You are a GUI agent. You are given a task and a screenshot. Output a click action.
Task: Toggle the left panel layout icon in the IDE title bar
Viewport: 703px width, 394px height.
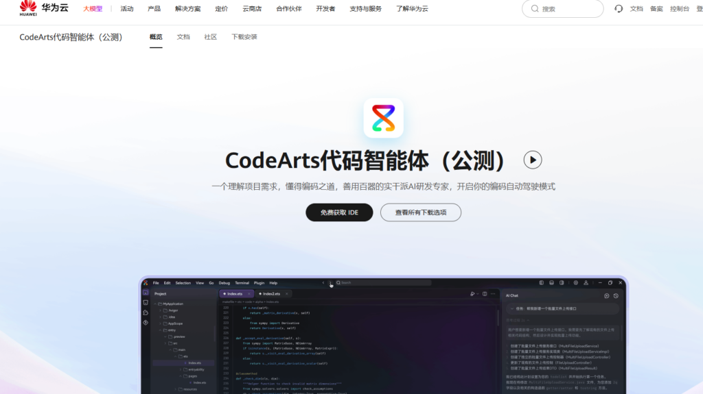click(x=542, y=282)
